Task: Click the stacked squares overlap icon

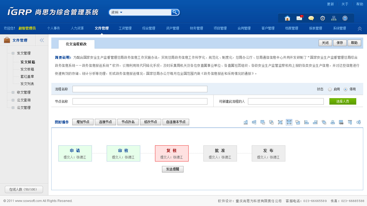Action: 324,122
